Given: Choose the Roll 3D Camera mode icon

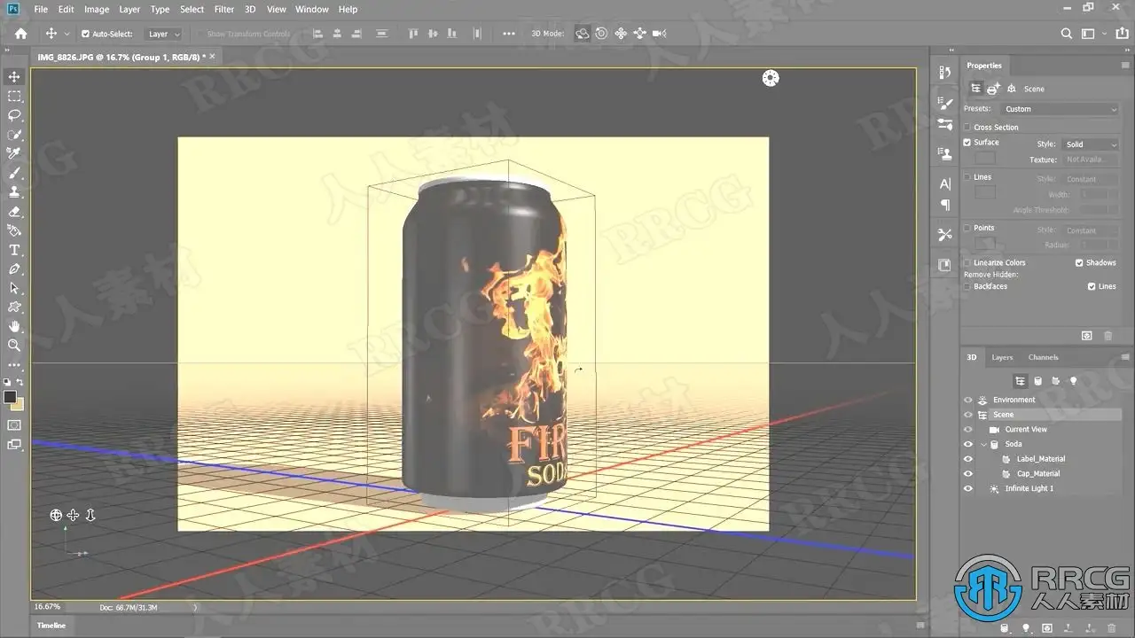Looking at the screenshot, I should coord(601,34).
